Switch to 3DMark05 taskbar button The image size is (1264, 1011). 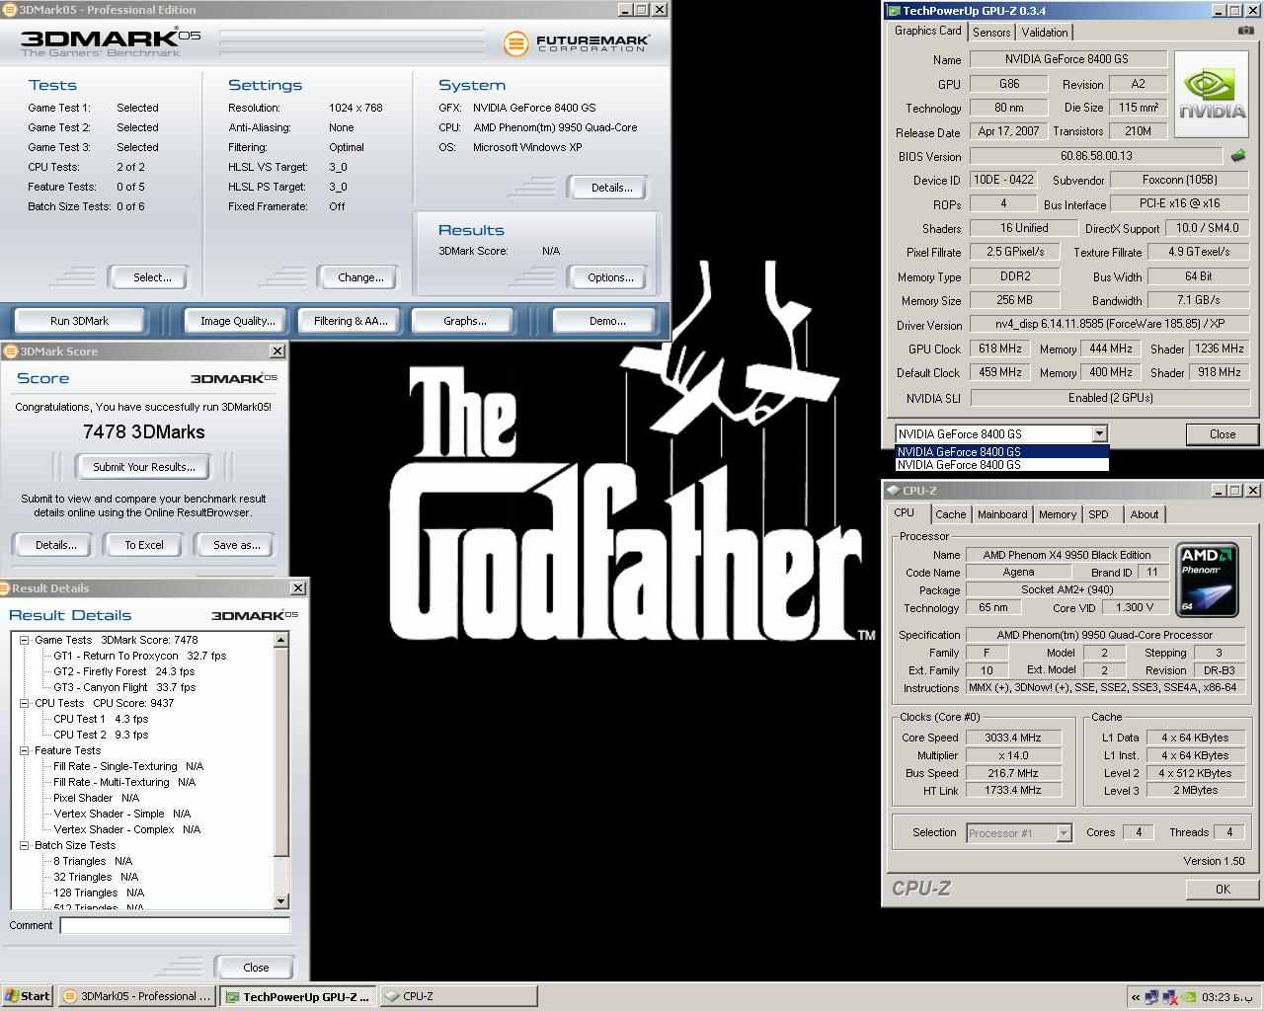pos(137,996)
